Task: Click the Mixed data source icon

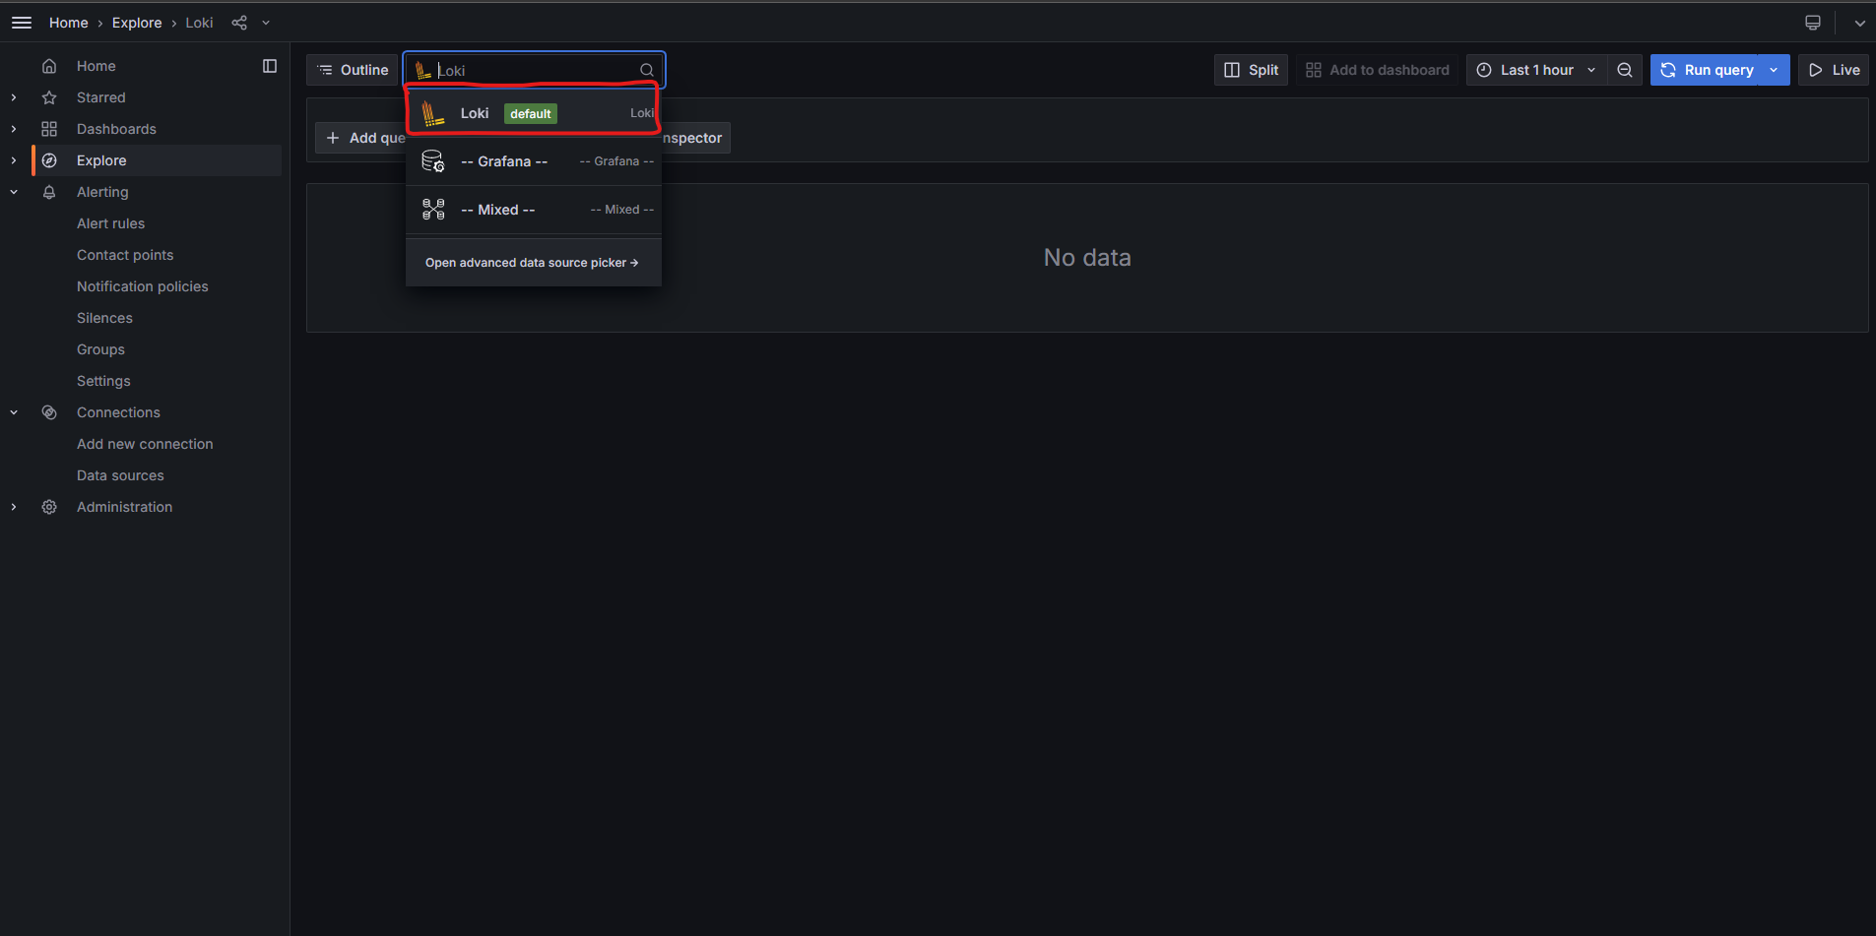Action: (x=433, y=209)
